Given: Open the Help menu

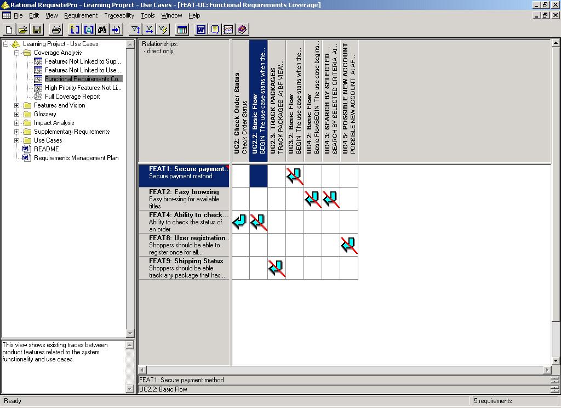Looking at the screenshot, I should point(194,15).
